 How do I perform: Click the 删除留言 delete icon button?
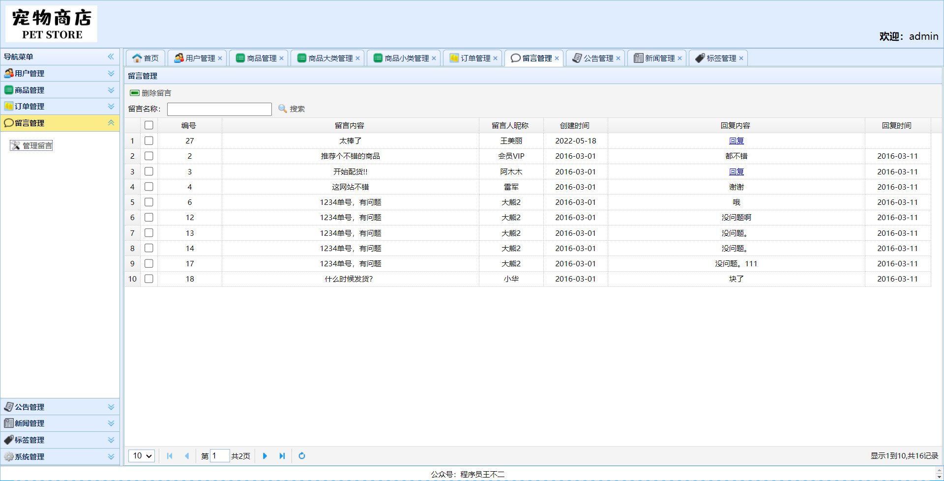(150, 93)
